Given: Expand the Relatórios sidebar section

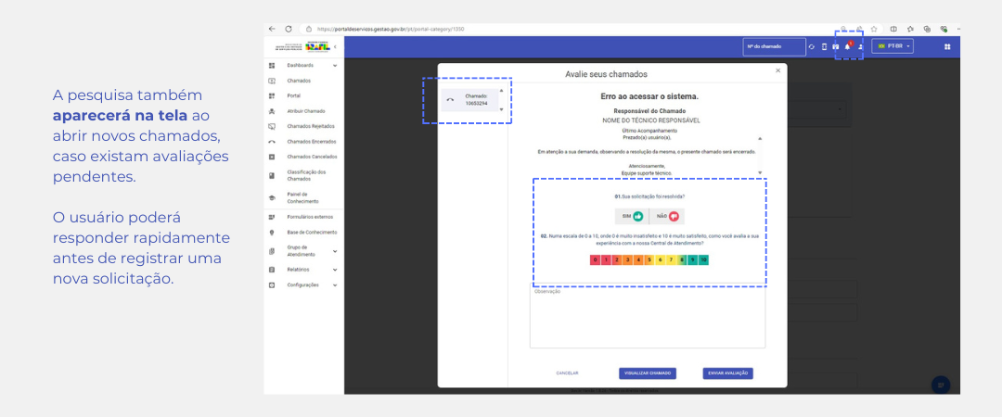Looking at the screenshot, I should 334,270.
